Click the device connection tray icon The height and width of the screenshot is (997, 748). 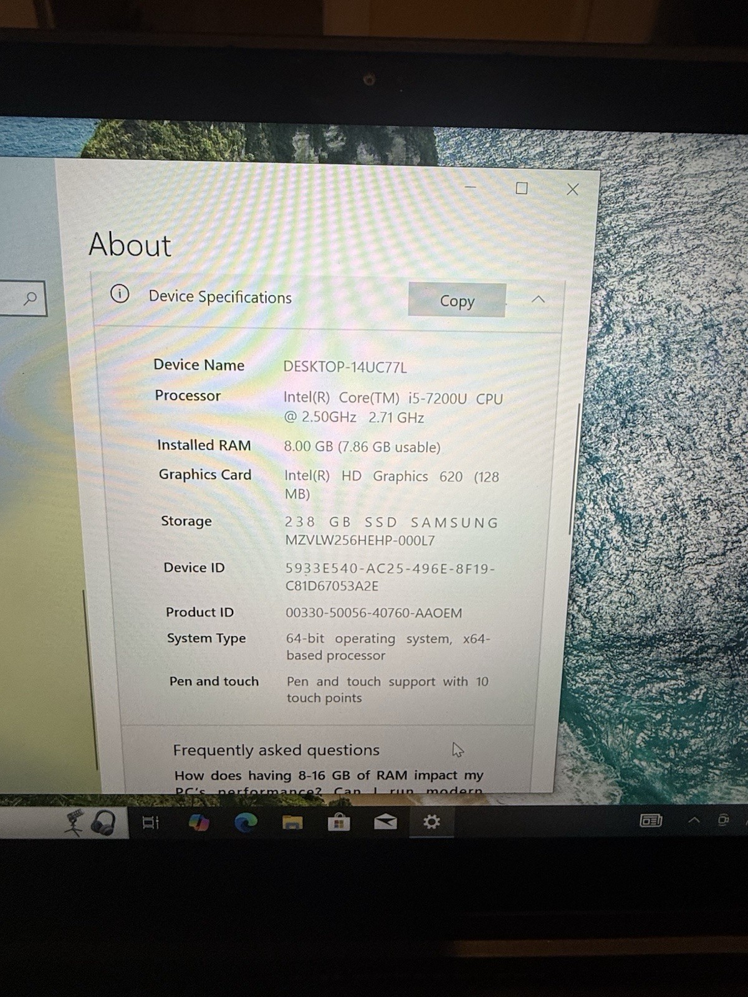[x=723, y=820]
